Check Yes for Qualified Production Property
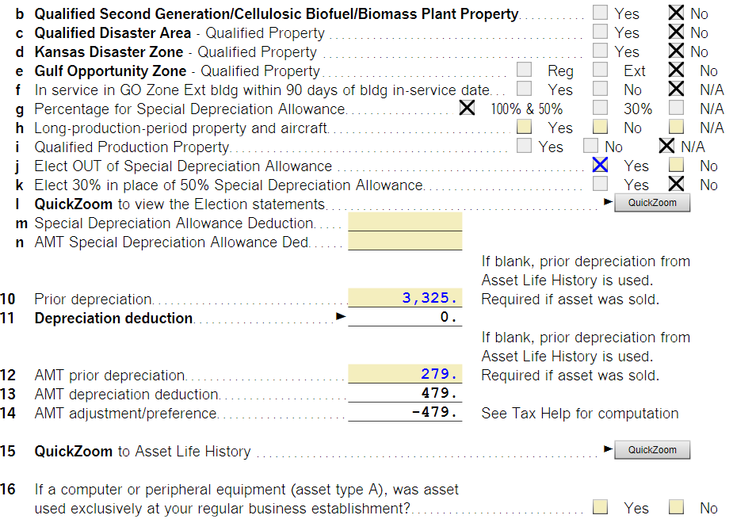The height and width of the screenshot is (519, 733). (x=524, y=147)
